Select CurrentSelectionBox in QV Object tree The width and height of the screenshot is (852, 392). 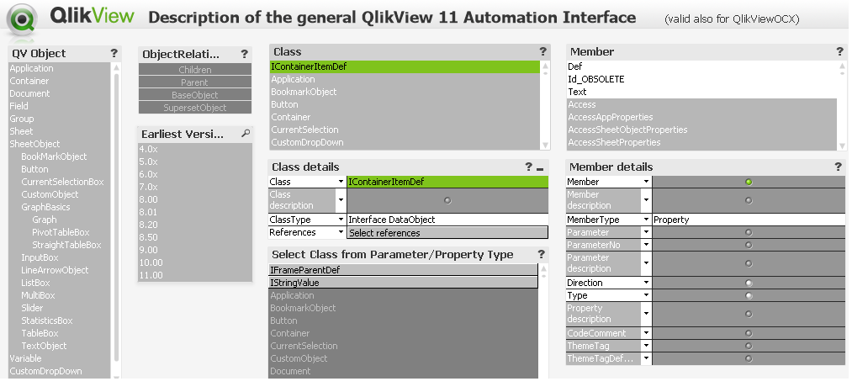pyautogui.click(x=59, y=182)
